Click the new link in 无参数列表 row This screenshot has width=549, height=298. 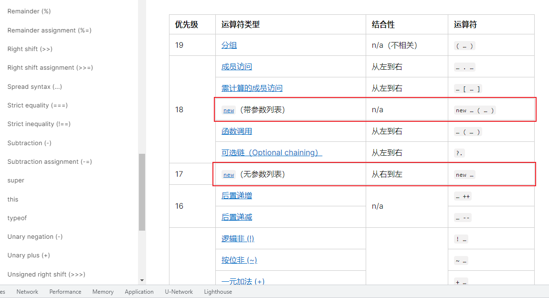[229, 175]
